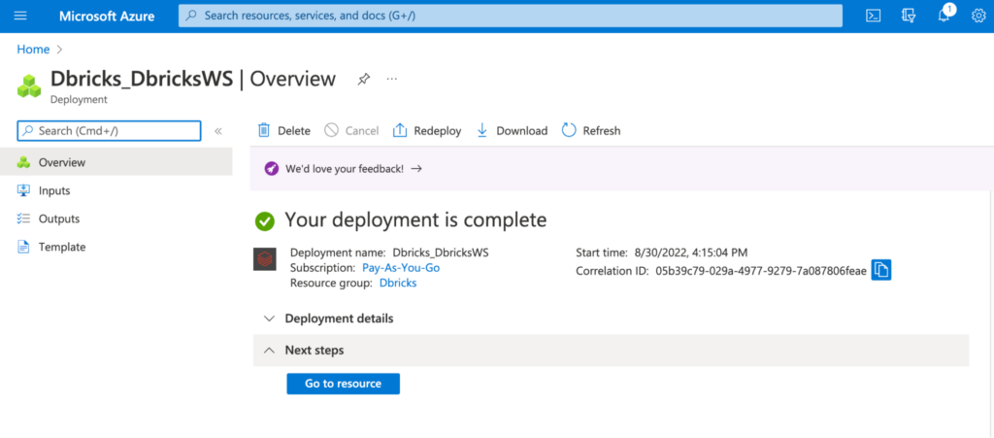Screen dimensions: 994x438
Task: Open the Dbricks resource group link
Action: tap(398, 283)
